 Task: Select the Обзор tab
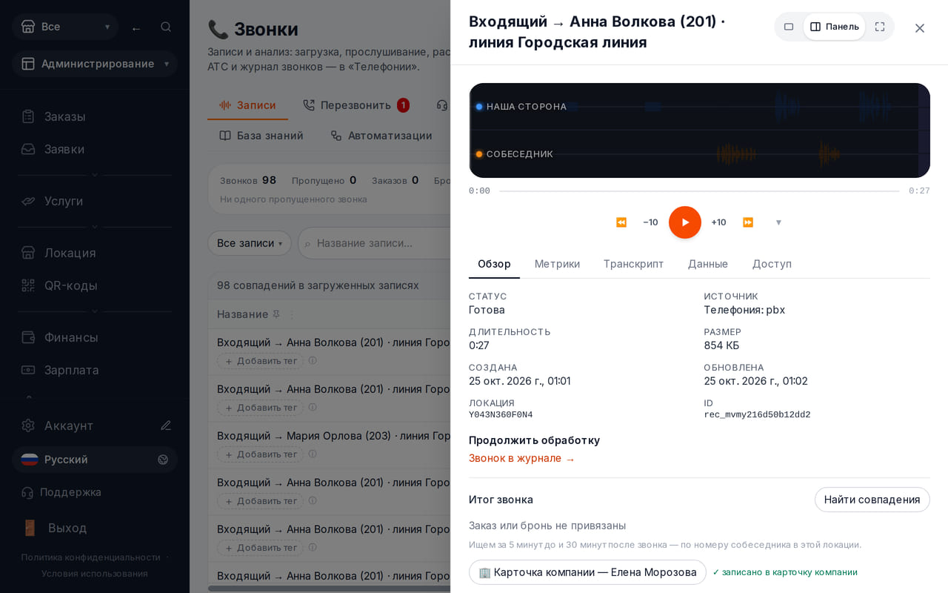tap(494, 264)
